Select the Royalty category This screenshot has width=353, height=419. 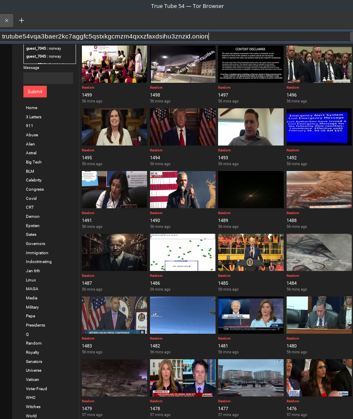[33, 353]
